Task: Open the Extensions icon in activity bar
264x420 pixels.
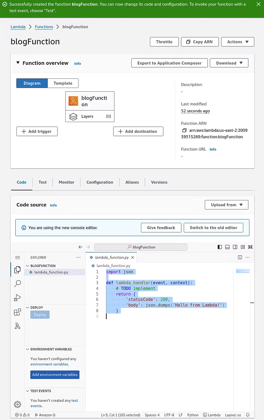Action: coord(17,312)
